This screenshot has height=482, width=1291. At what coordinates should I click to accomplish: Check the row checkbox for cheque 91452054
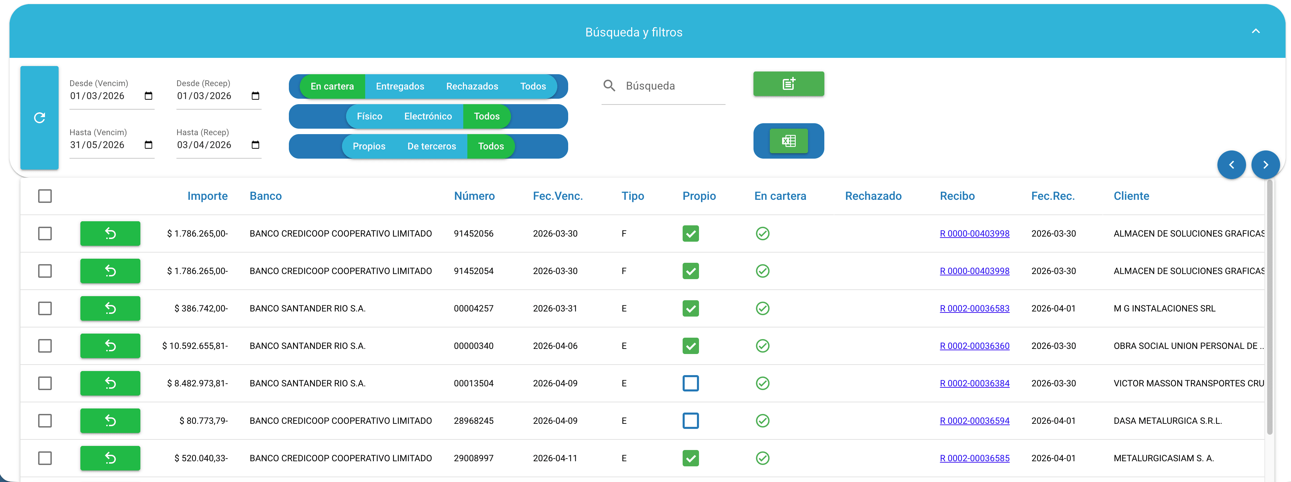pyautogui.click(x=45, y=271)
